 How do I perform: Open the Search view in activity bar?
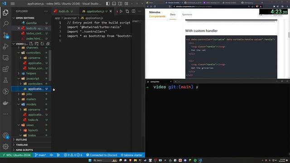[5, 24]
